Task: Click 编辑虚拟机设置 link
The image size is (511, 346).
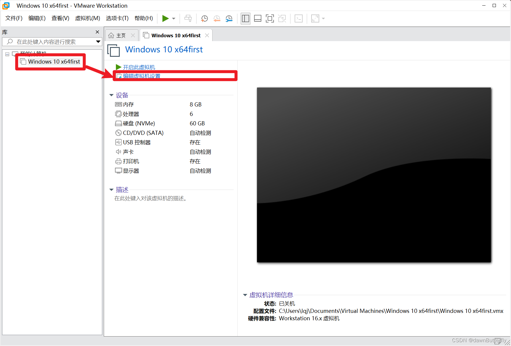Action: point(141,76)
